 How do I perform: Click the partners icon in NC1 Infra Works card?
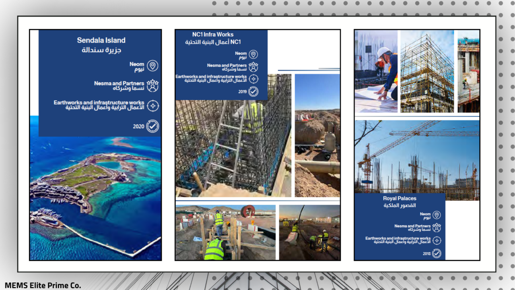coord(253,67)
